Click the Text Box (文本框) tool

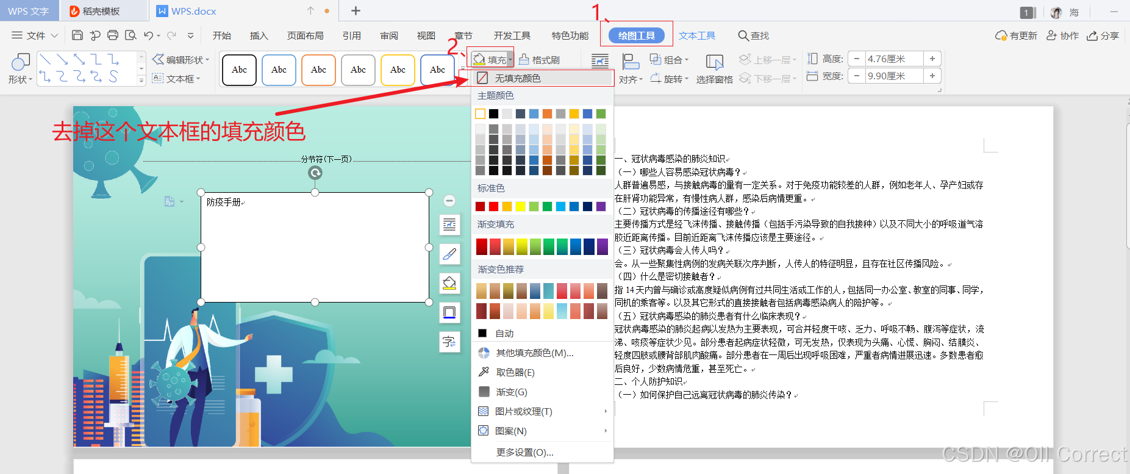[x=176, y=79]
